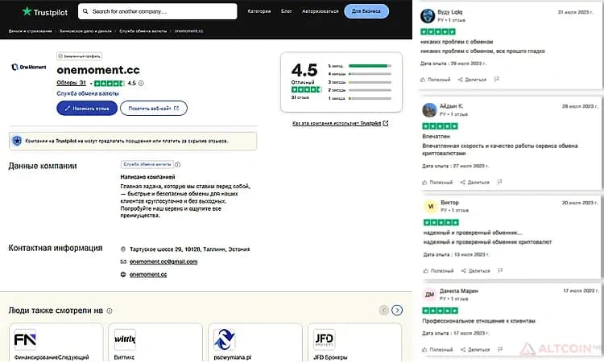
Task: Click the Буду Lqlq reviewer avatar
Action: 428,16
